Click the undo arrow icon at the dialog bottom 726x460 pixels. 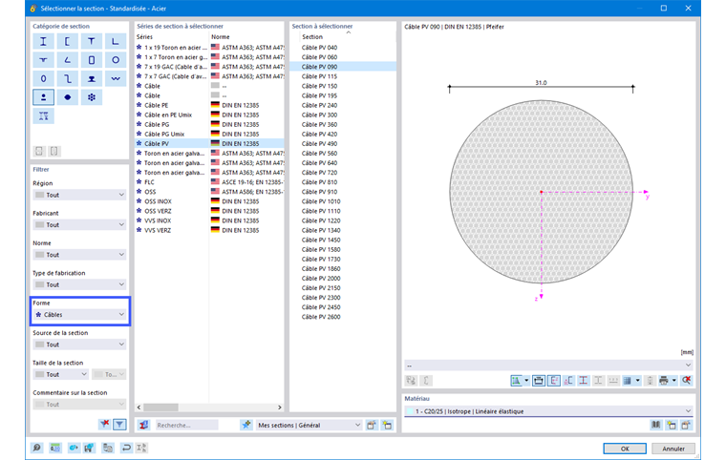(126, 448)
